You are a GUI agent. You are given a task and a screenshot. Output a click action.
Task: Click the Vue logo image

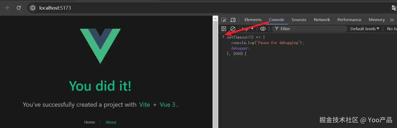pyautogui.click(x=100, y=46)
